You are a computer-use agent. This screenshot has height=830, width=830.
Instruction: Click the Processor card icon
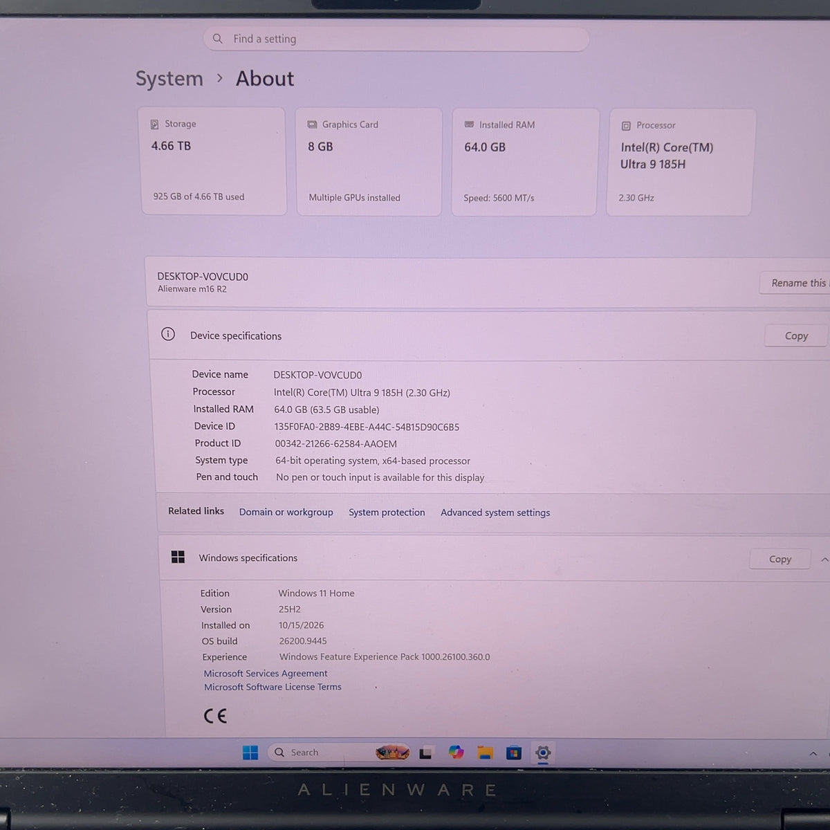(626, 126)
